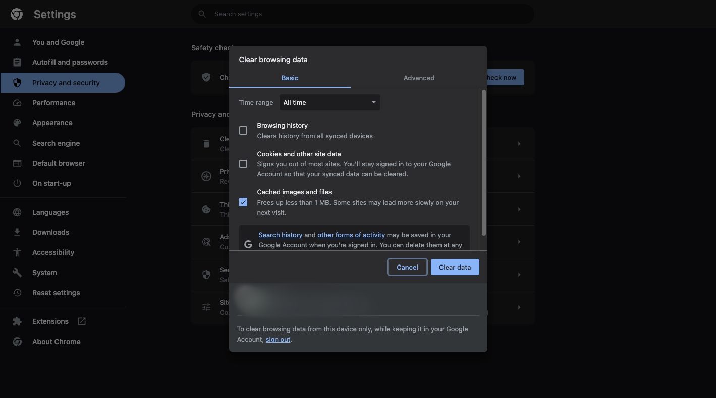Uncheck Cached images and files checkbox
Viewport: 716px width, 398px height.
243,202
